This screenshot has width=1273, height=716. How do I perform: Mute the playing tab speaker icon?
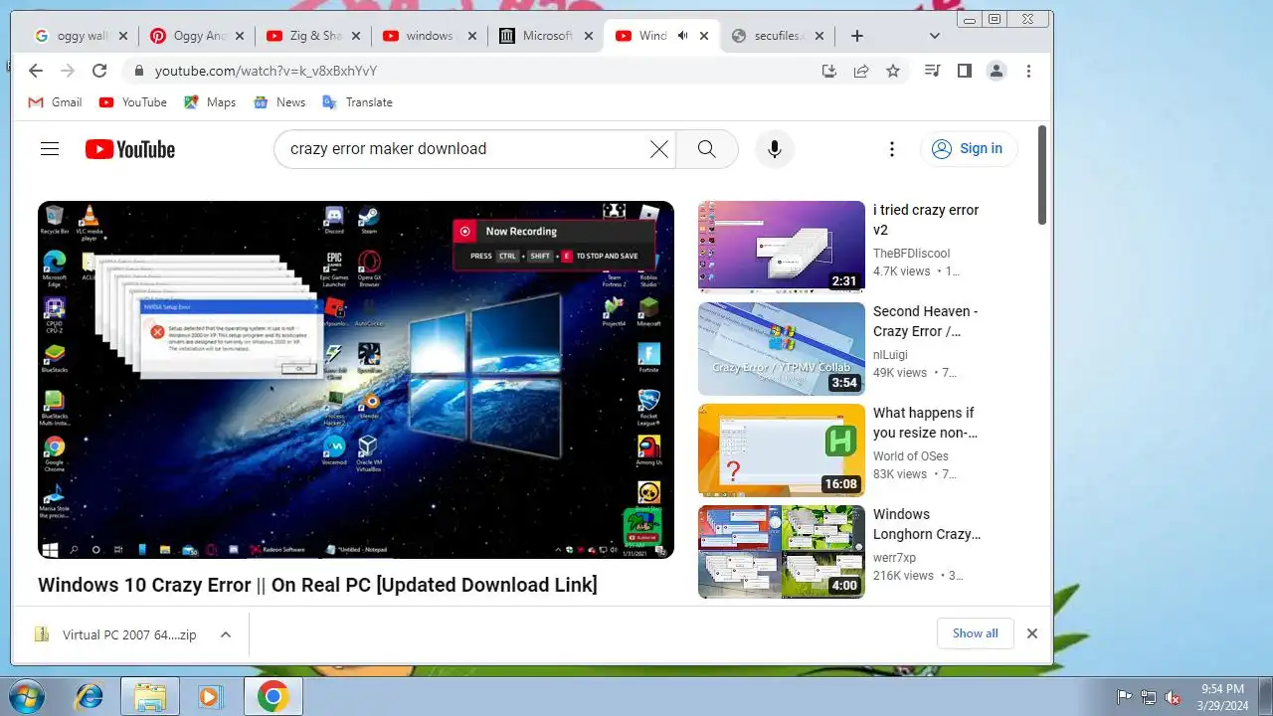[x=682, y=36]
